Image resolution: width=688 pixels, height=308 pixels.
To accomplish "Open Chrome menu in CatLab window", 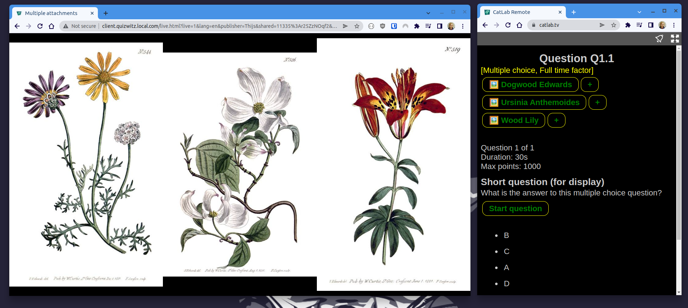I will click(674, 25).
